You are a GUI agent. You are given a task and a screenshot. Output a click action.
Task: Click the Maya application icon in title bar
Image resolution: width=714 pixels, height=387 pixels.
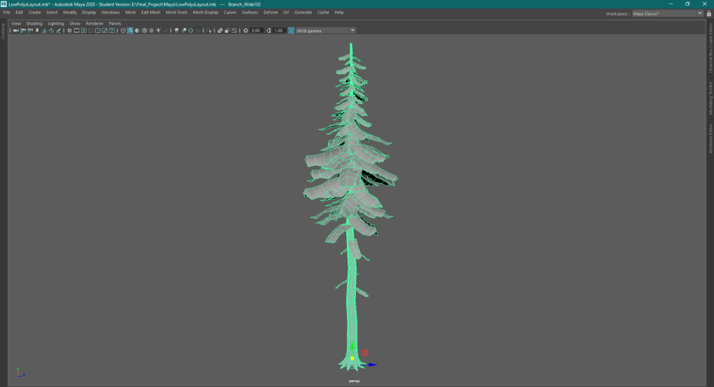click(x=4, y=3)
